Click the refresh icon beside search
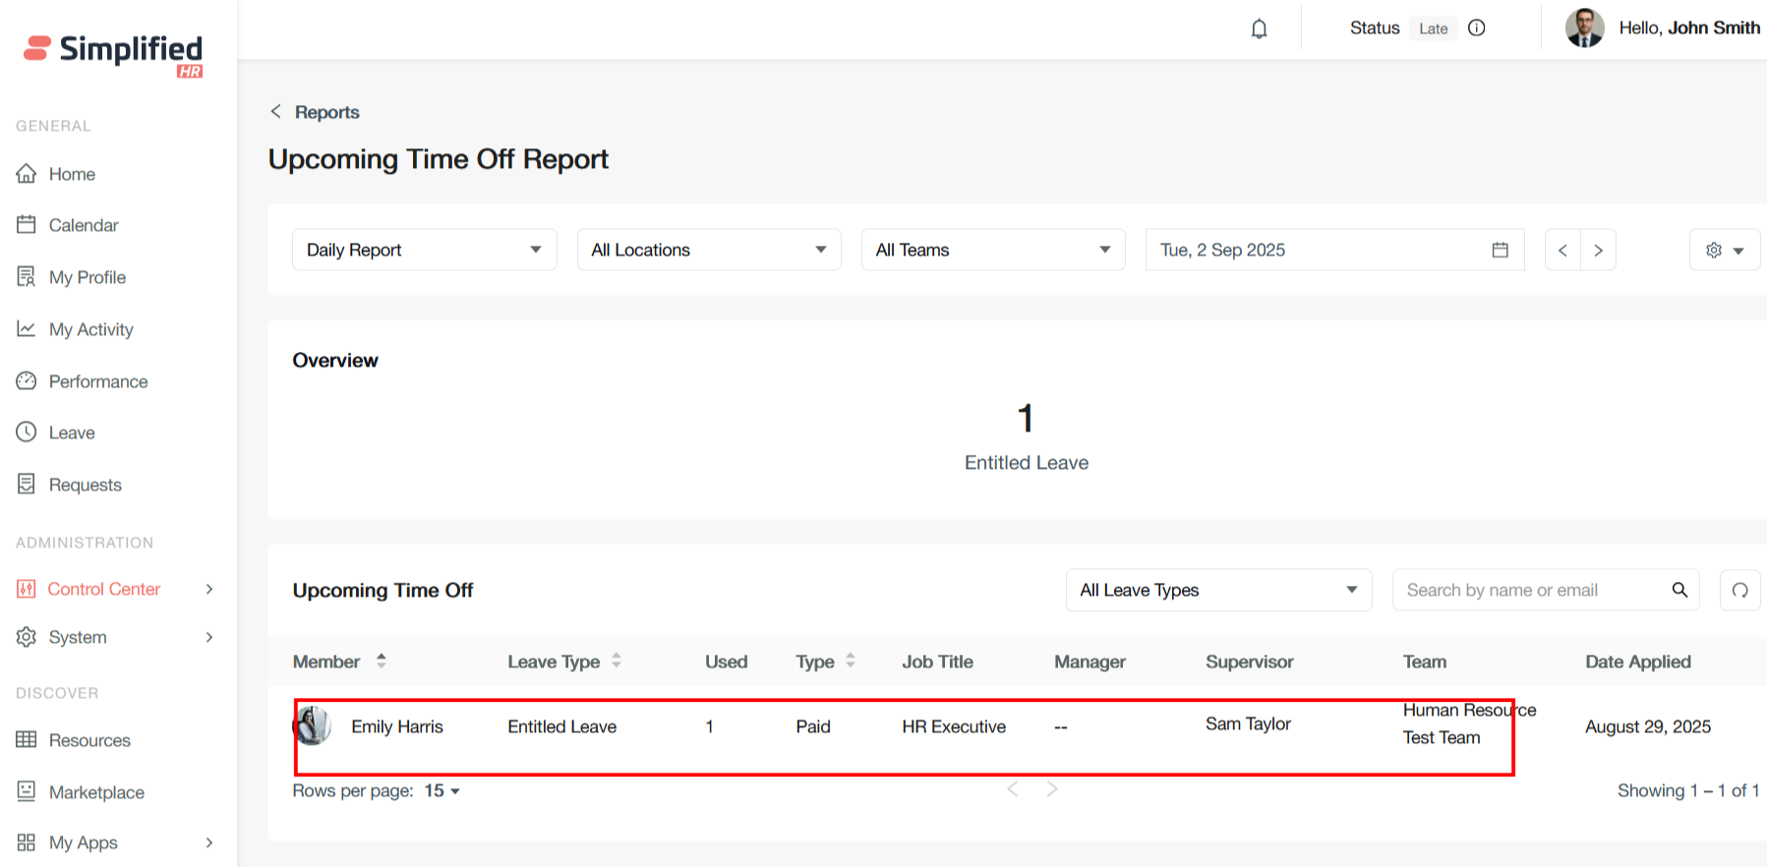 tap(1739, 590)
